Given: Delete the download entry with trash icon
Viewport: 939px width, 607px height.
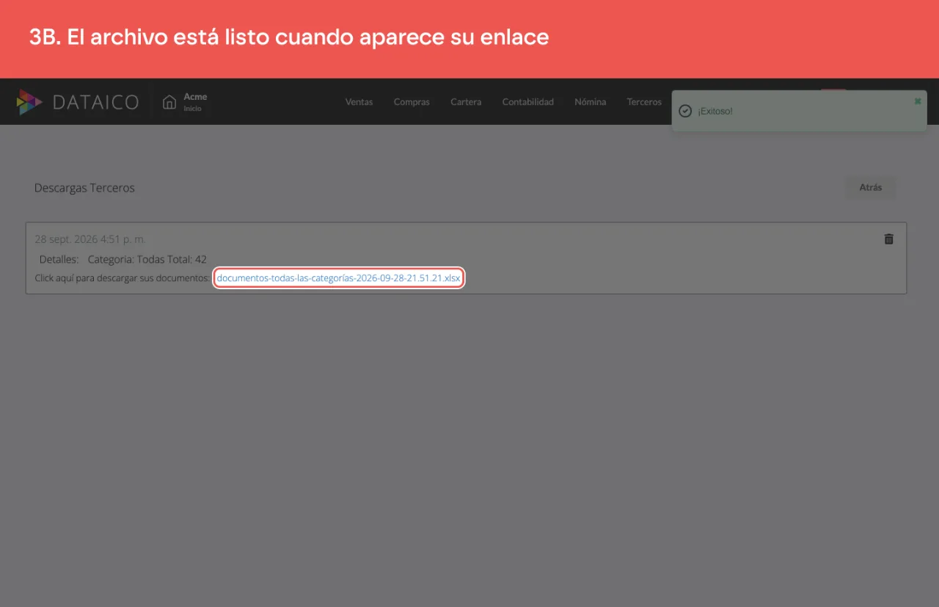Looking at the screenshot, I should pos(888,239).
